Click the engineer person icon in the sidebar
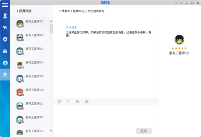Screen dimensions: 201x137 [x=5, y=16]
